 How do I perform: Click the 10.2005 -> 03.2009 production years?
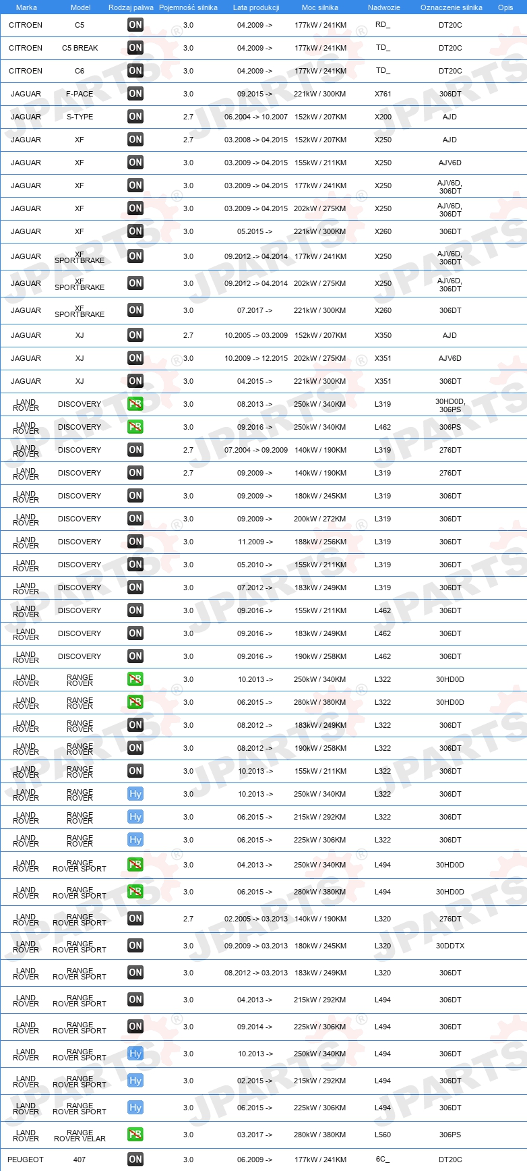click(256, 335)
